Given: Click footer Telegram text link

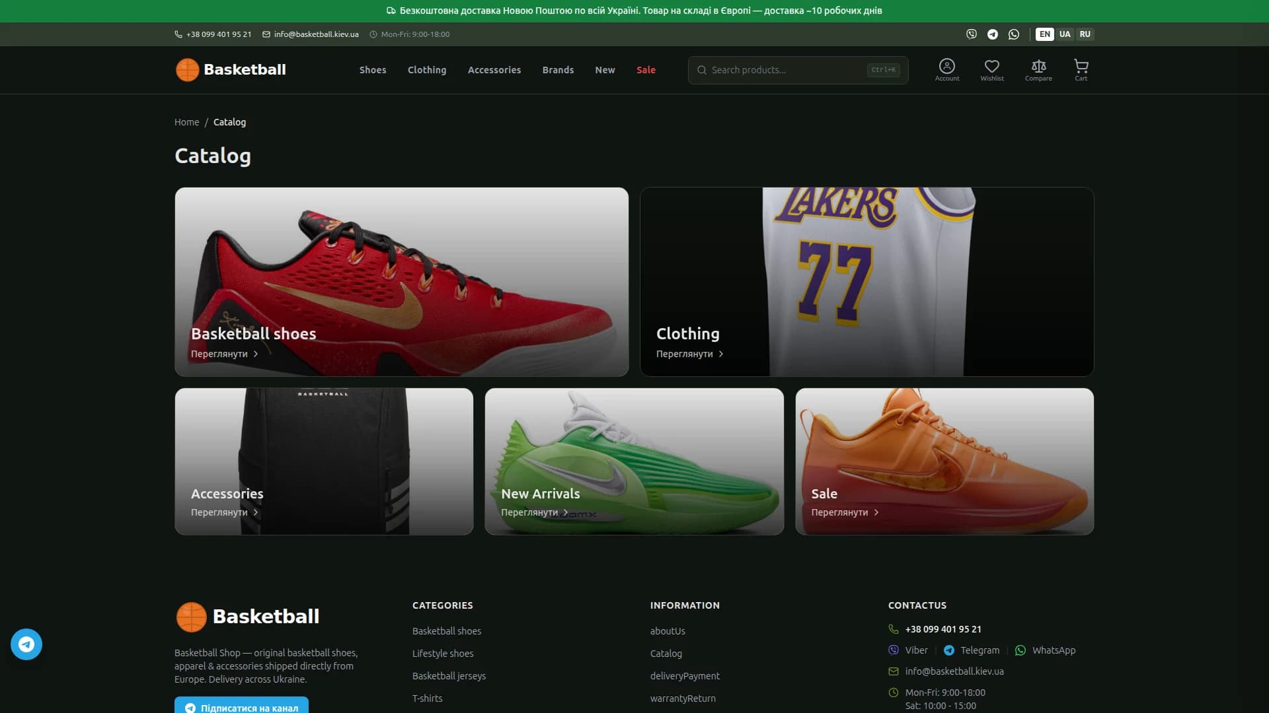Looking at the screenshot, I should pyautogui.click(x=980, y=650).
